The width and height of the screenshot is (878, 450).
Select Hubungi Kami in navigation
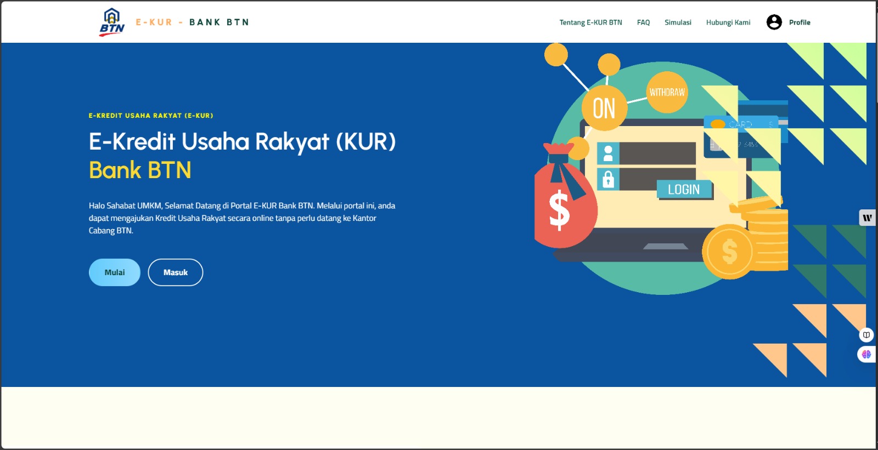point(728,22)
